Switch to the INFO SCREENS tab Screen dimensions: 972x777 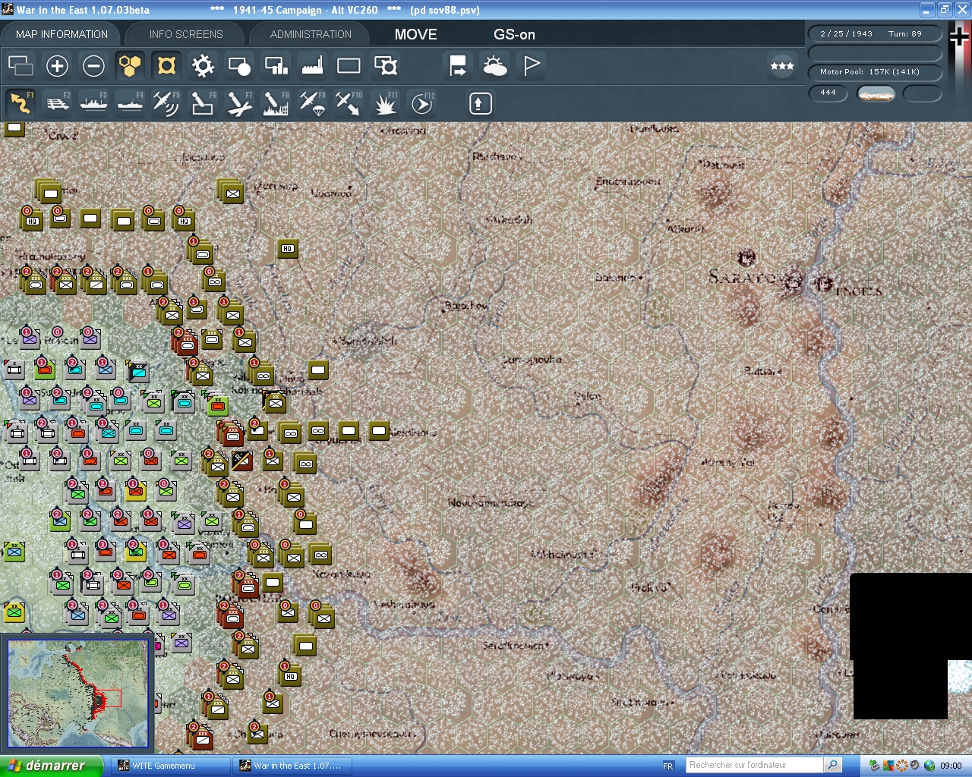tap(186, 34)
